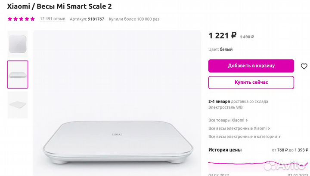
Task: Click the 2-4 января delivery info
Action: tap(219, 101)
